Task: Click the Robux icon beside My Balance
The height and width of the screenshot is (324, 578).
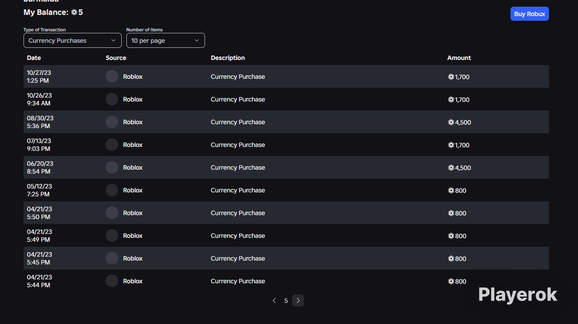Action: coord(74,13)
